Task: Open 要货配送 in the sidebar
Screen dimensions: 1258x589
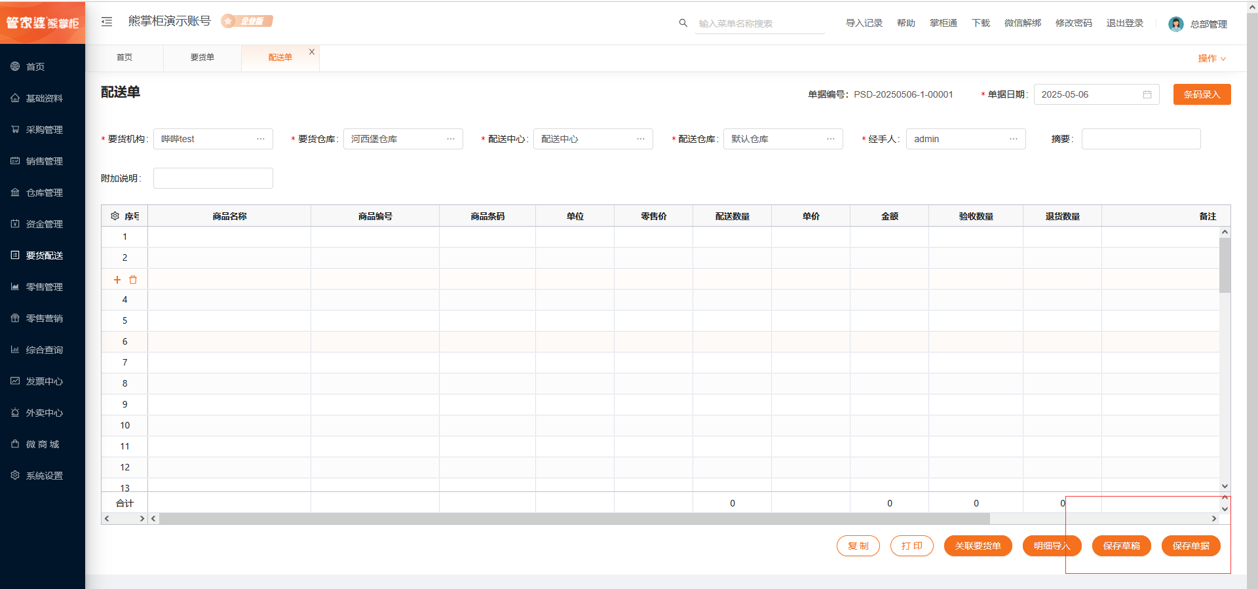Action: [44, 256]
